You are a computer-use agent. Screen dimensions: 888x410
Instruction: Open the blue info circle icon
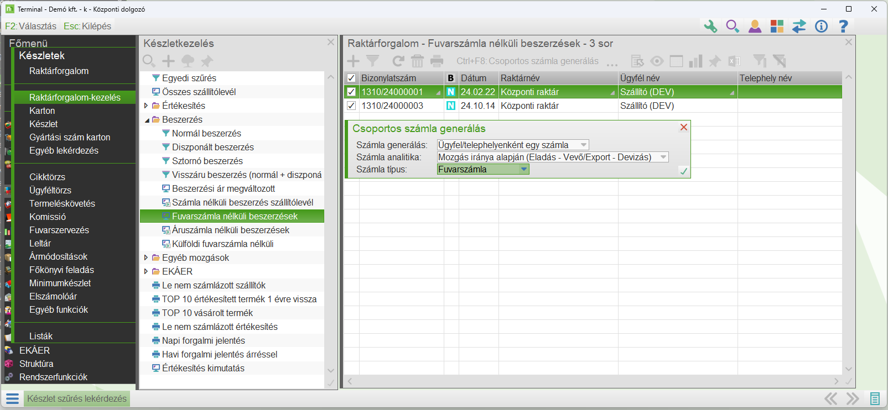coord(821,26)
